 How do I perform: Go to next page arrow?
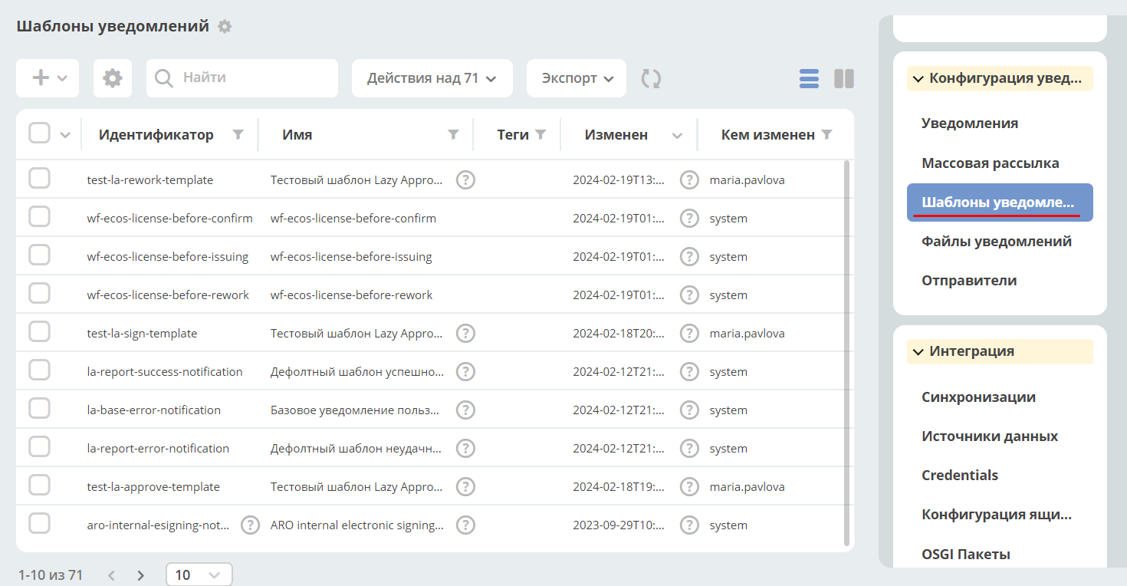[141, 574]
